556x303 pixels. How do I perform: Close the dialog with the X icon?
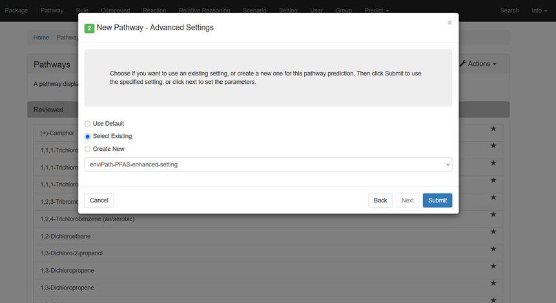449,23
